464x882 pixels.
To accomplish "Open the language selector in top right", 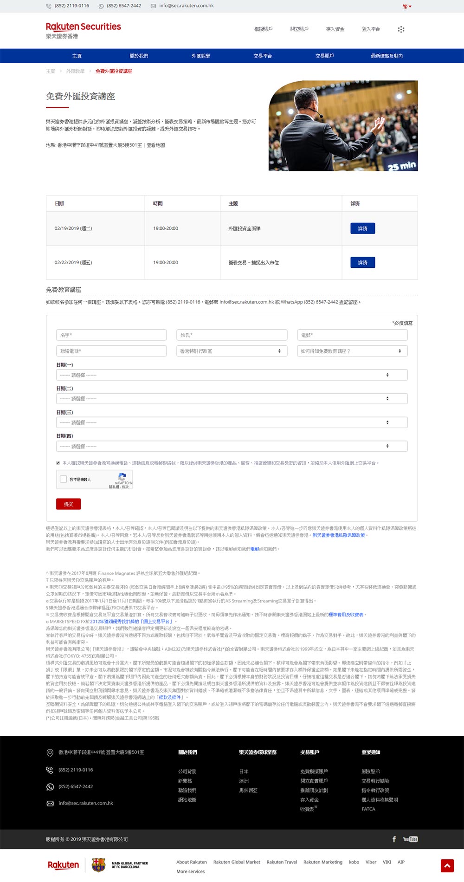I will pos(407,6).
